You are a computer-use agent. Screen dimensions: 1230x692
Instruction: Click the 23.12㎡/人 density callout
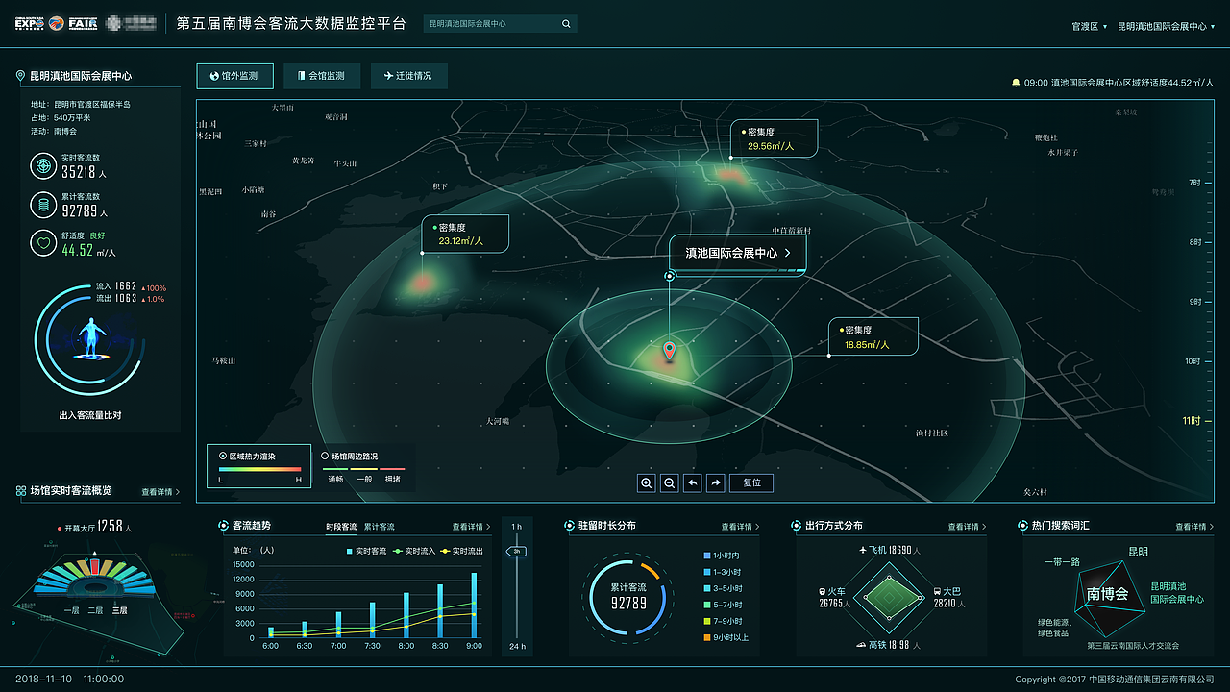click(465, 234)
